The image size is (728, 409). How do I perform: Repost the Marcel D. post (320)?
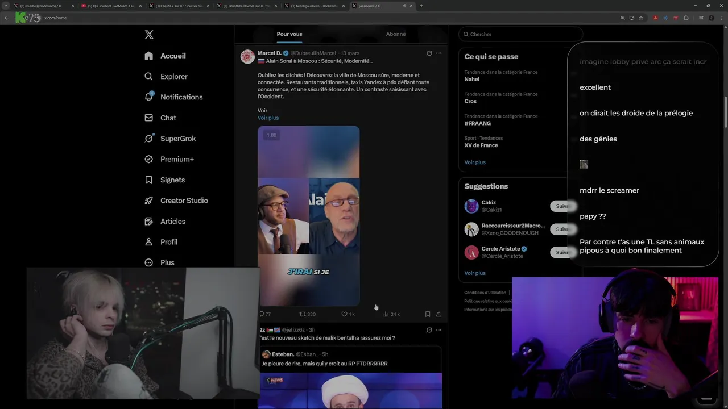(x=308, y=314)
